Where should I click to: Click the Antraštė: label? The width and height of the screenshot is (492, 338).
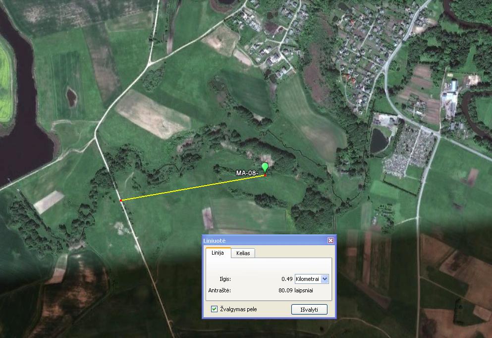tap(219, 290)
